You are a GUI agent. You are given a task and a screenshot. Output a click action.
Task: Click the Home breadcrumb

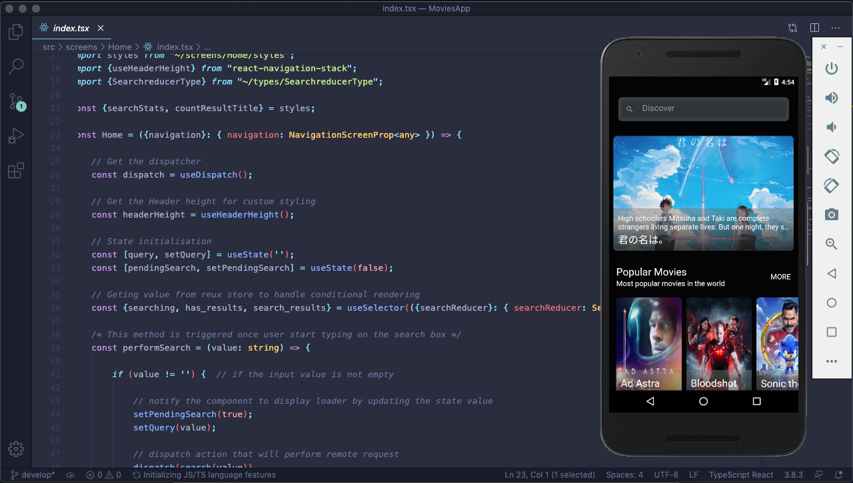click(x=120, y=47)
